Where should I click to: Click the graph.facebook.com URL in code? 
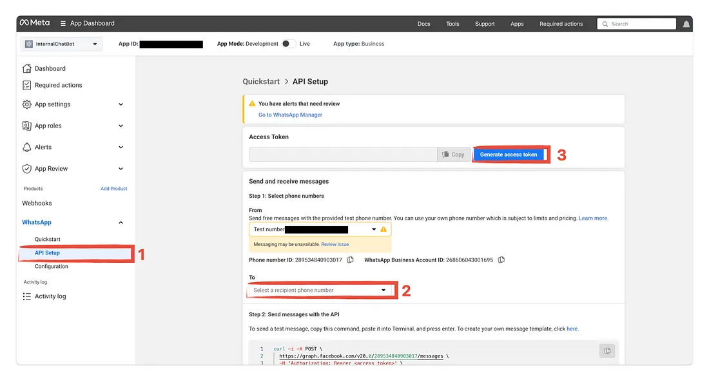[x=362, y=356]
